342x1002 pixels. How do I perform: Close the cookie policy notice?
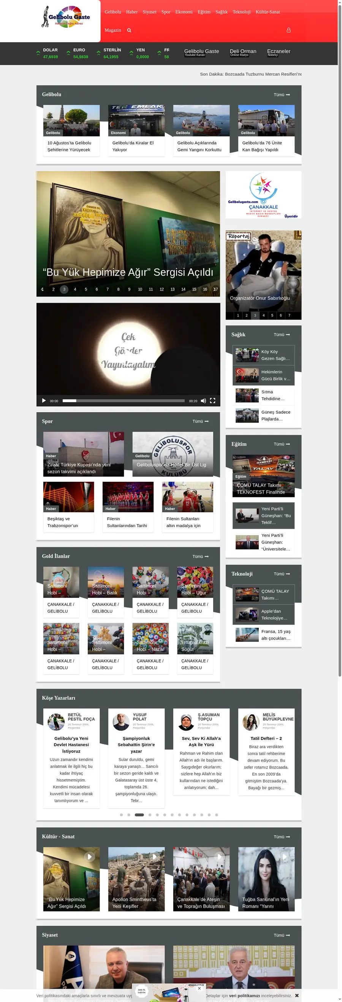(297, 996)
